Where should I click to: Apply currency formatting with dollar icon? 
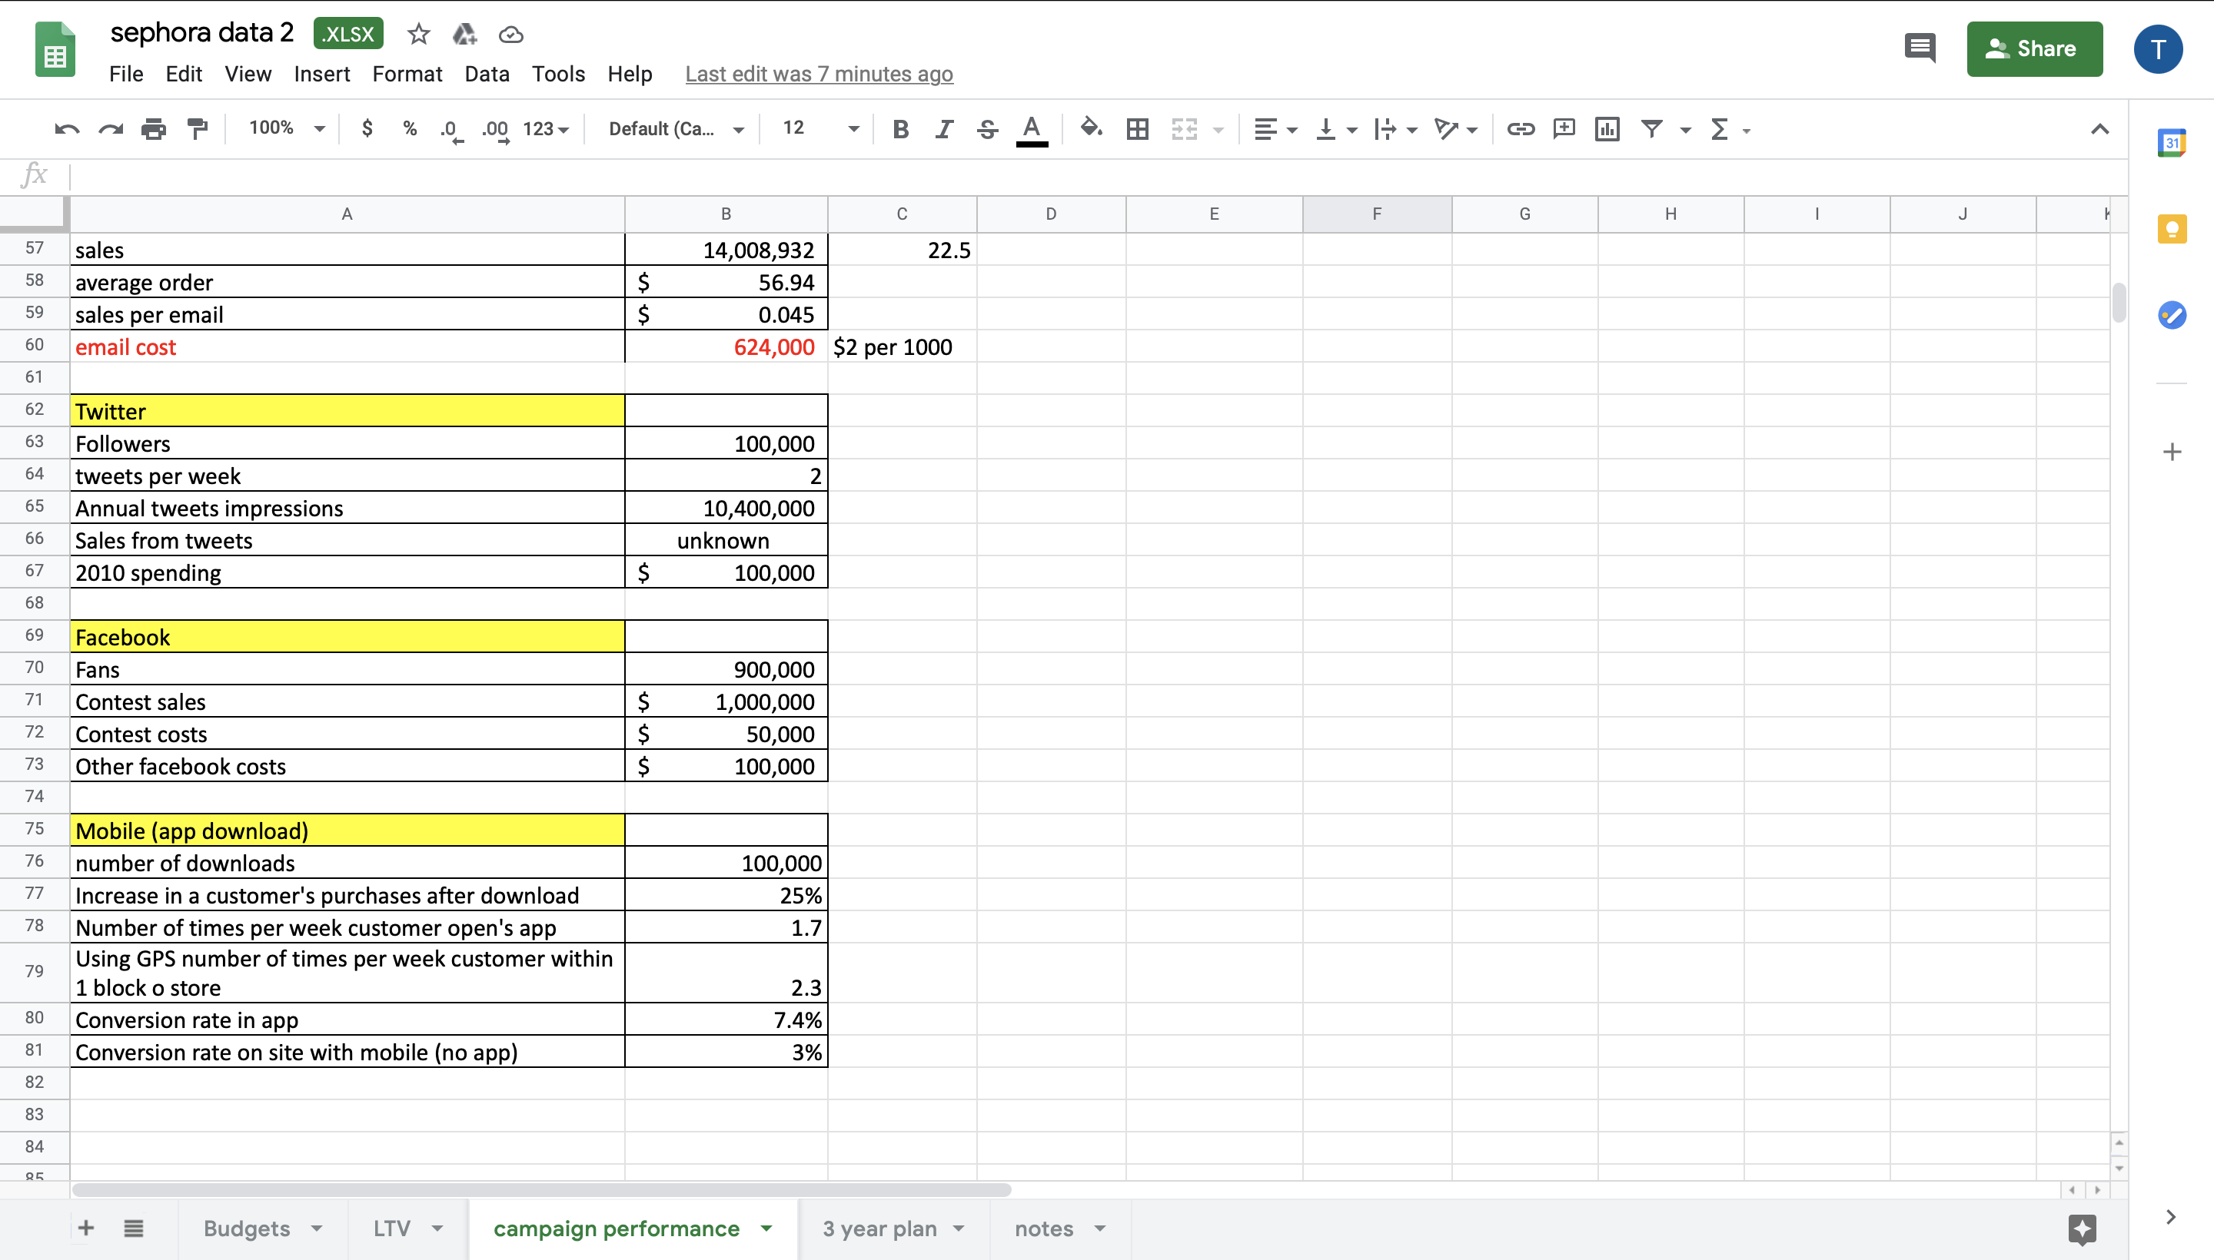point(367,128)
